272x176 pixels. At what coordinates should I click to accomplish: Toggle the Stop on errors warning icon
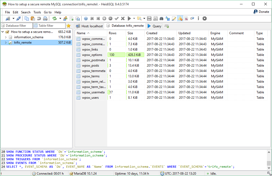tap(180, 18)
